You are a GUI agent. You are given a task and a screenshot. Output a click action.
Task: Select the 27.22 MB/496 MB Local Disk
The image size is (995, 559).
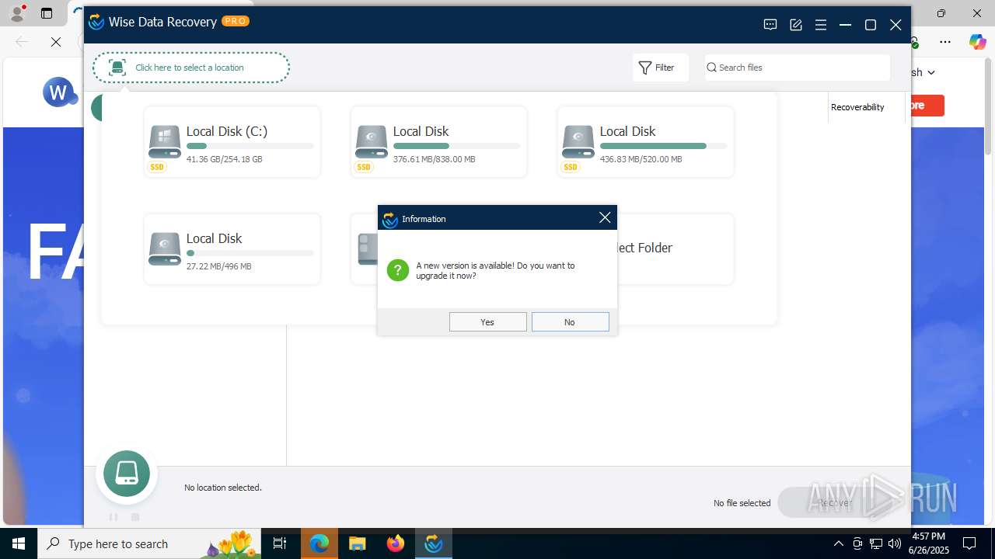232,249
